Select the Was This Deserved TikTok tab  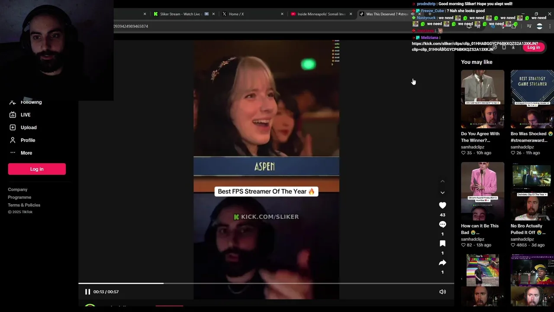[387, 14]
